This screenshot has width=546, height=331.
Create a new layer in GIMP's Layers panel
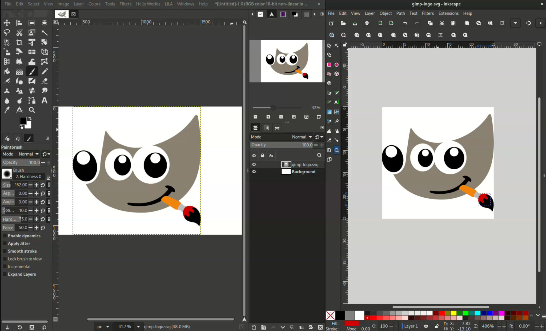254,327
